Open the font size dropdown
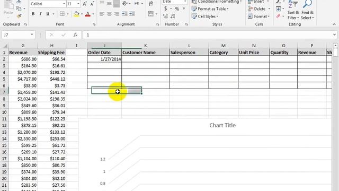The height and width of the screenshot is (191, 339). 78,4
